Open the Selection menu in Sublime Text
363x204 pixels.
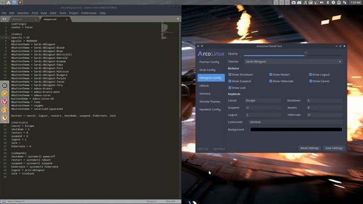pos(23,13)
